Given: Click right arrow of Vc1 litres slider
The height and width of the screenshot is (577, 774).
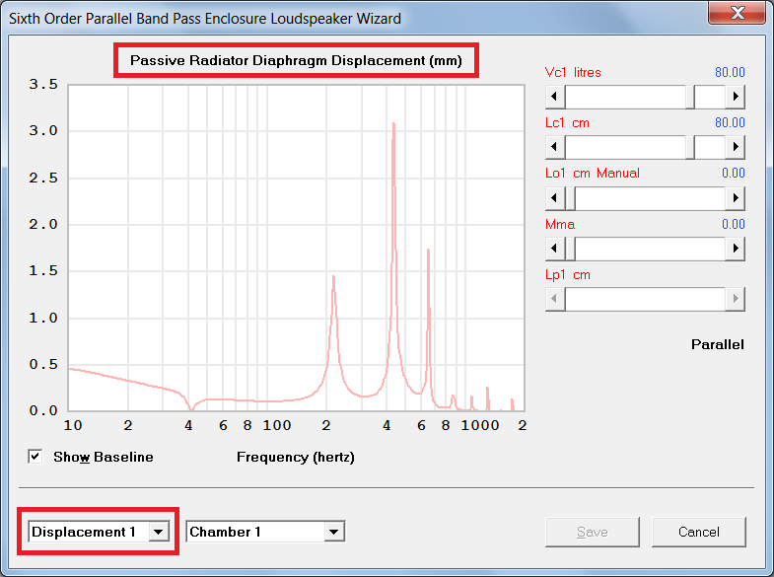Looking at the screenshot, I should click(735, 97).
